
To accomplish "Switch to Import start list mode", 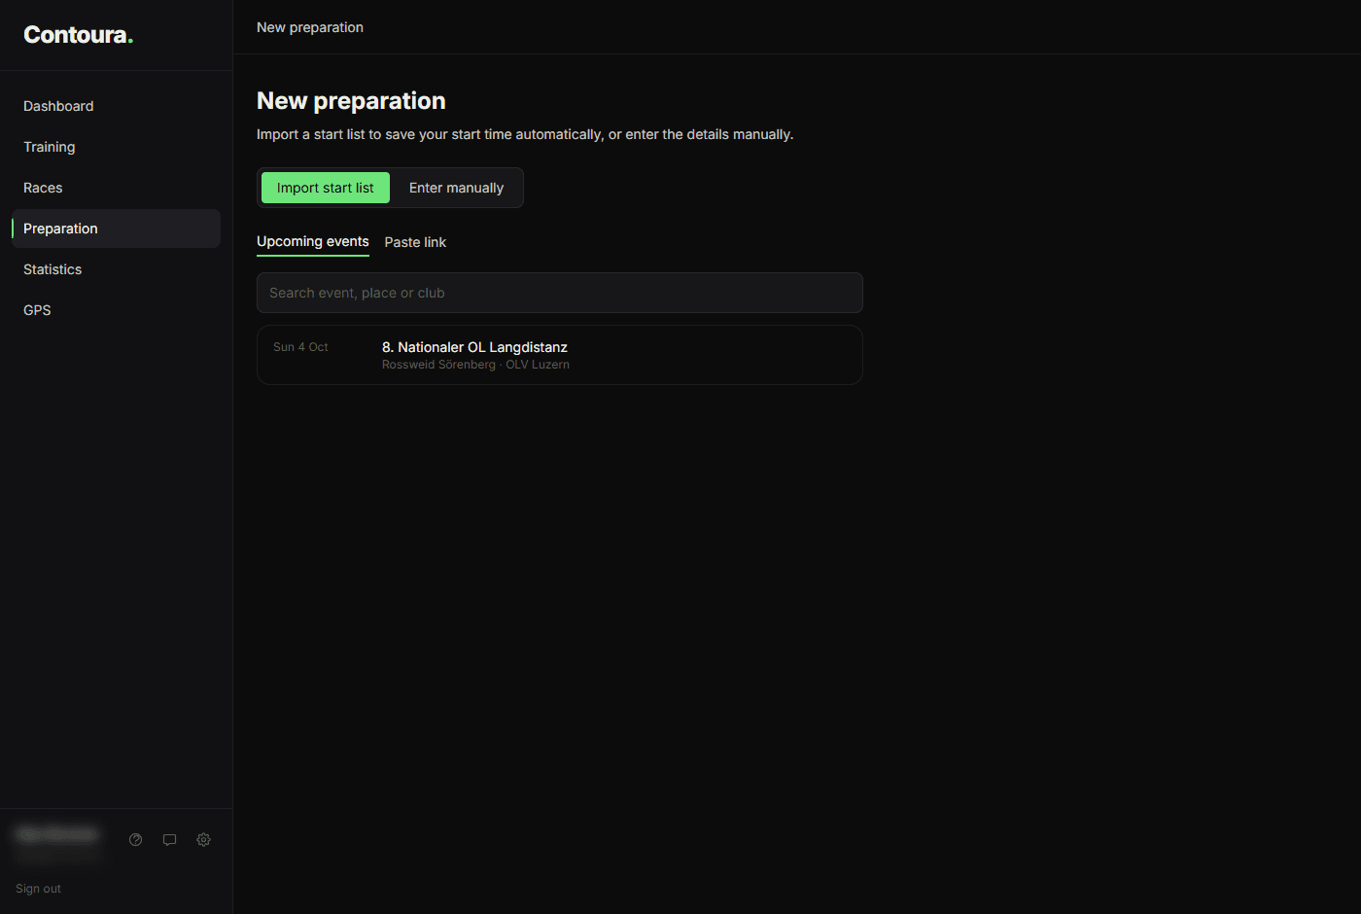I will tap(326, 188).
